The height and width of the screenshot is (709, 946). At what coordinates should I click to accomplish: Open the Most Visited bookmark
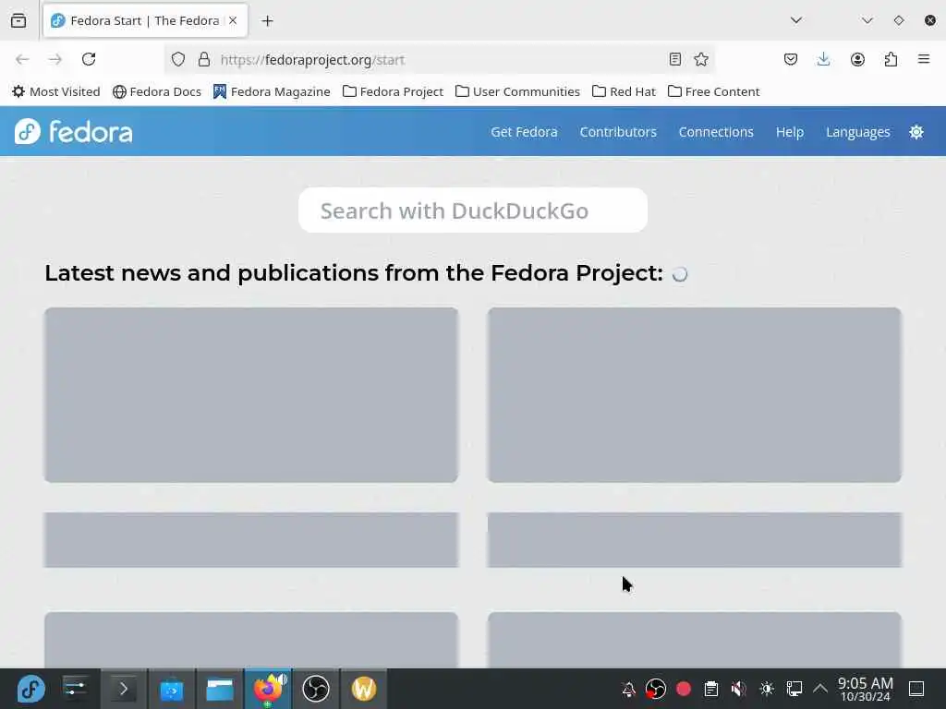point(56,91)
